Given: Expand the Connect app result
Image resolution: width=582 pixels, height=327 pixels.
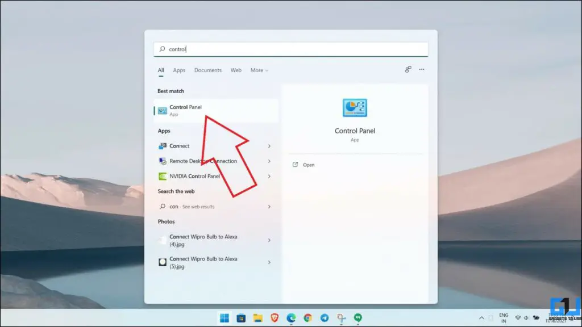Looking at the screenshot, I should point(269,146).
